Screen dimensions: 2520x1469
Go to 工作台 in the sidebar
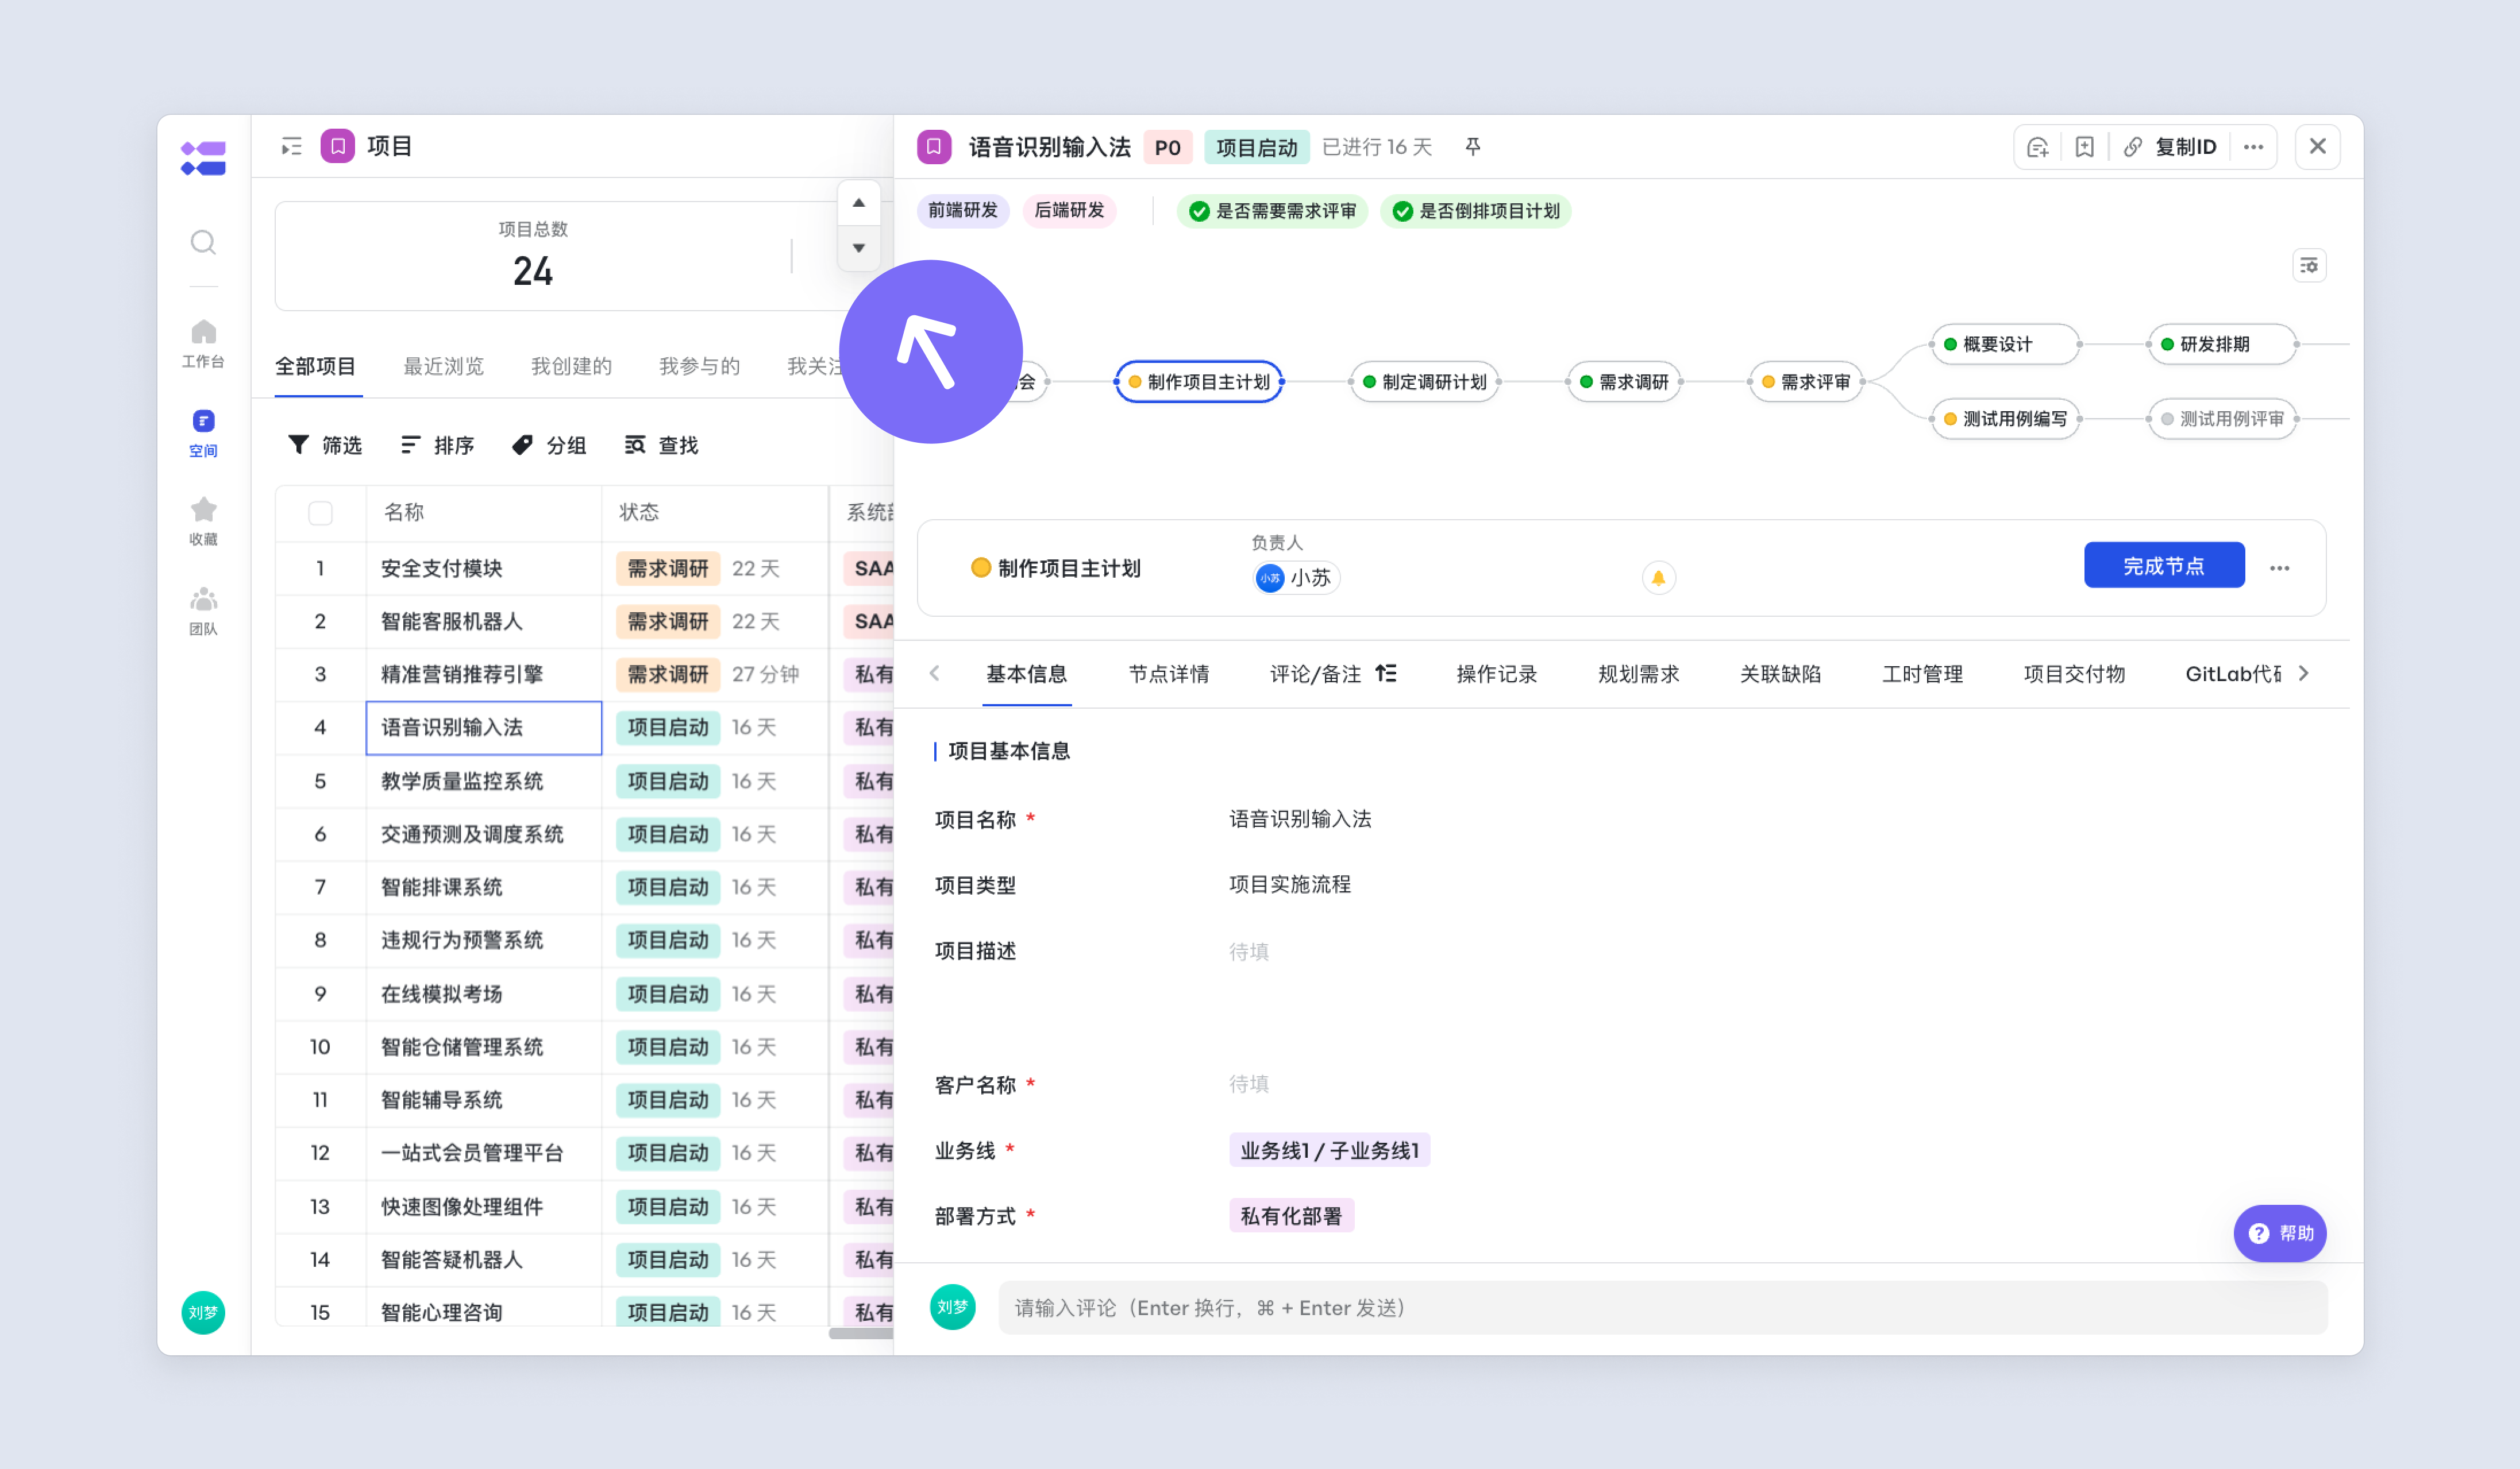[203, 343]
